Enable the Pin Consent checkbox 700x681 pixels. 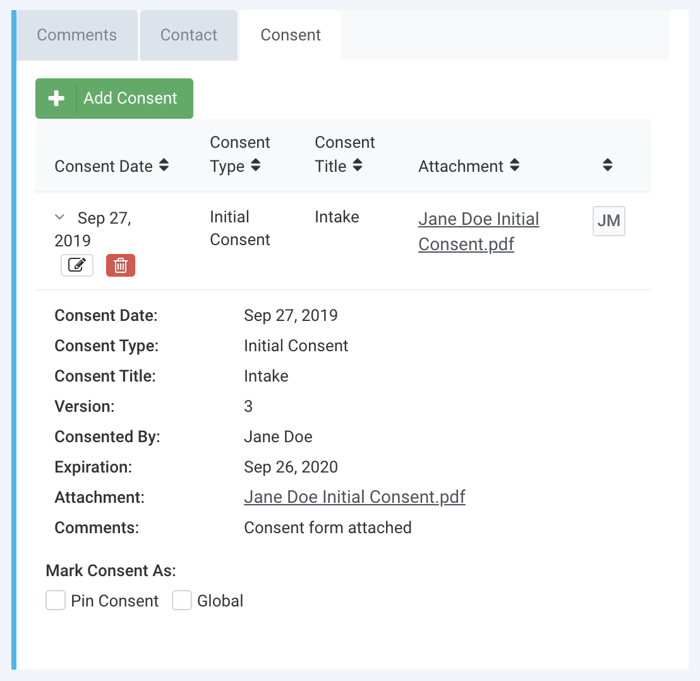click(x=56, y=600)
